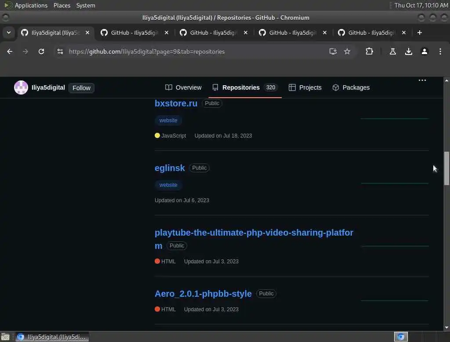Image resolution: width=450 pixels, height=342 pixels.
Task: Open Chrome Labs flask icon
Action: (392, 51)
